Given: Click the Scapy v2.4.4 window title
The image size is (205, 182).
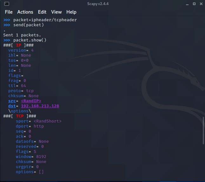Looking at the screenshot, I should (x=102, y=4).
